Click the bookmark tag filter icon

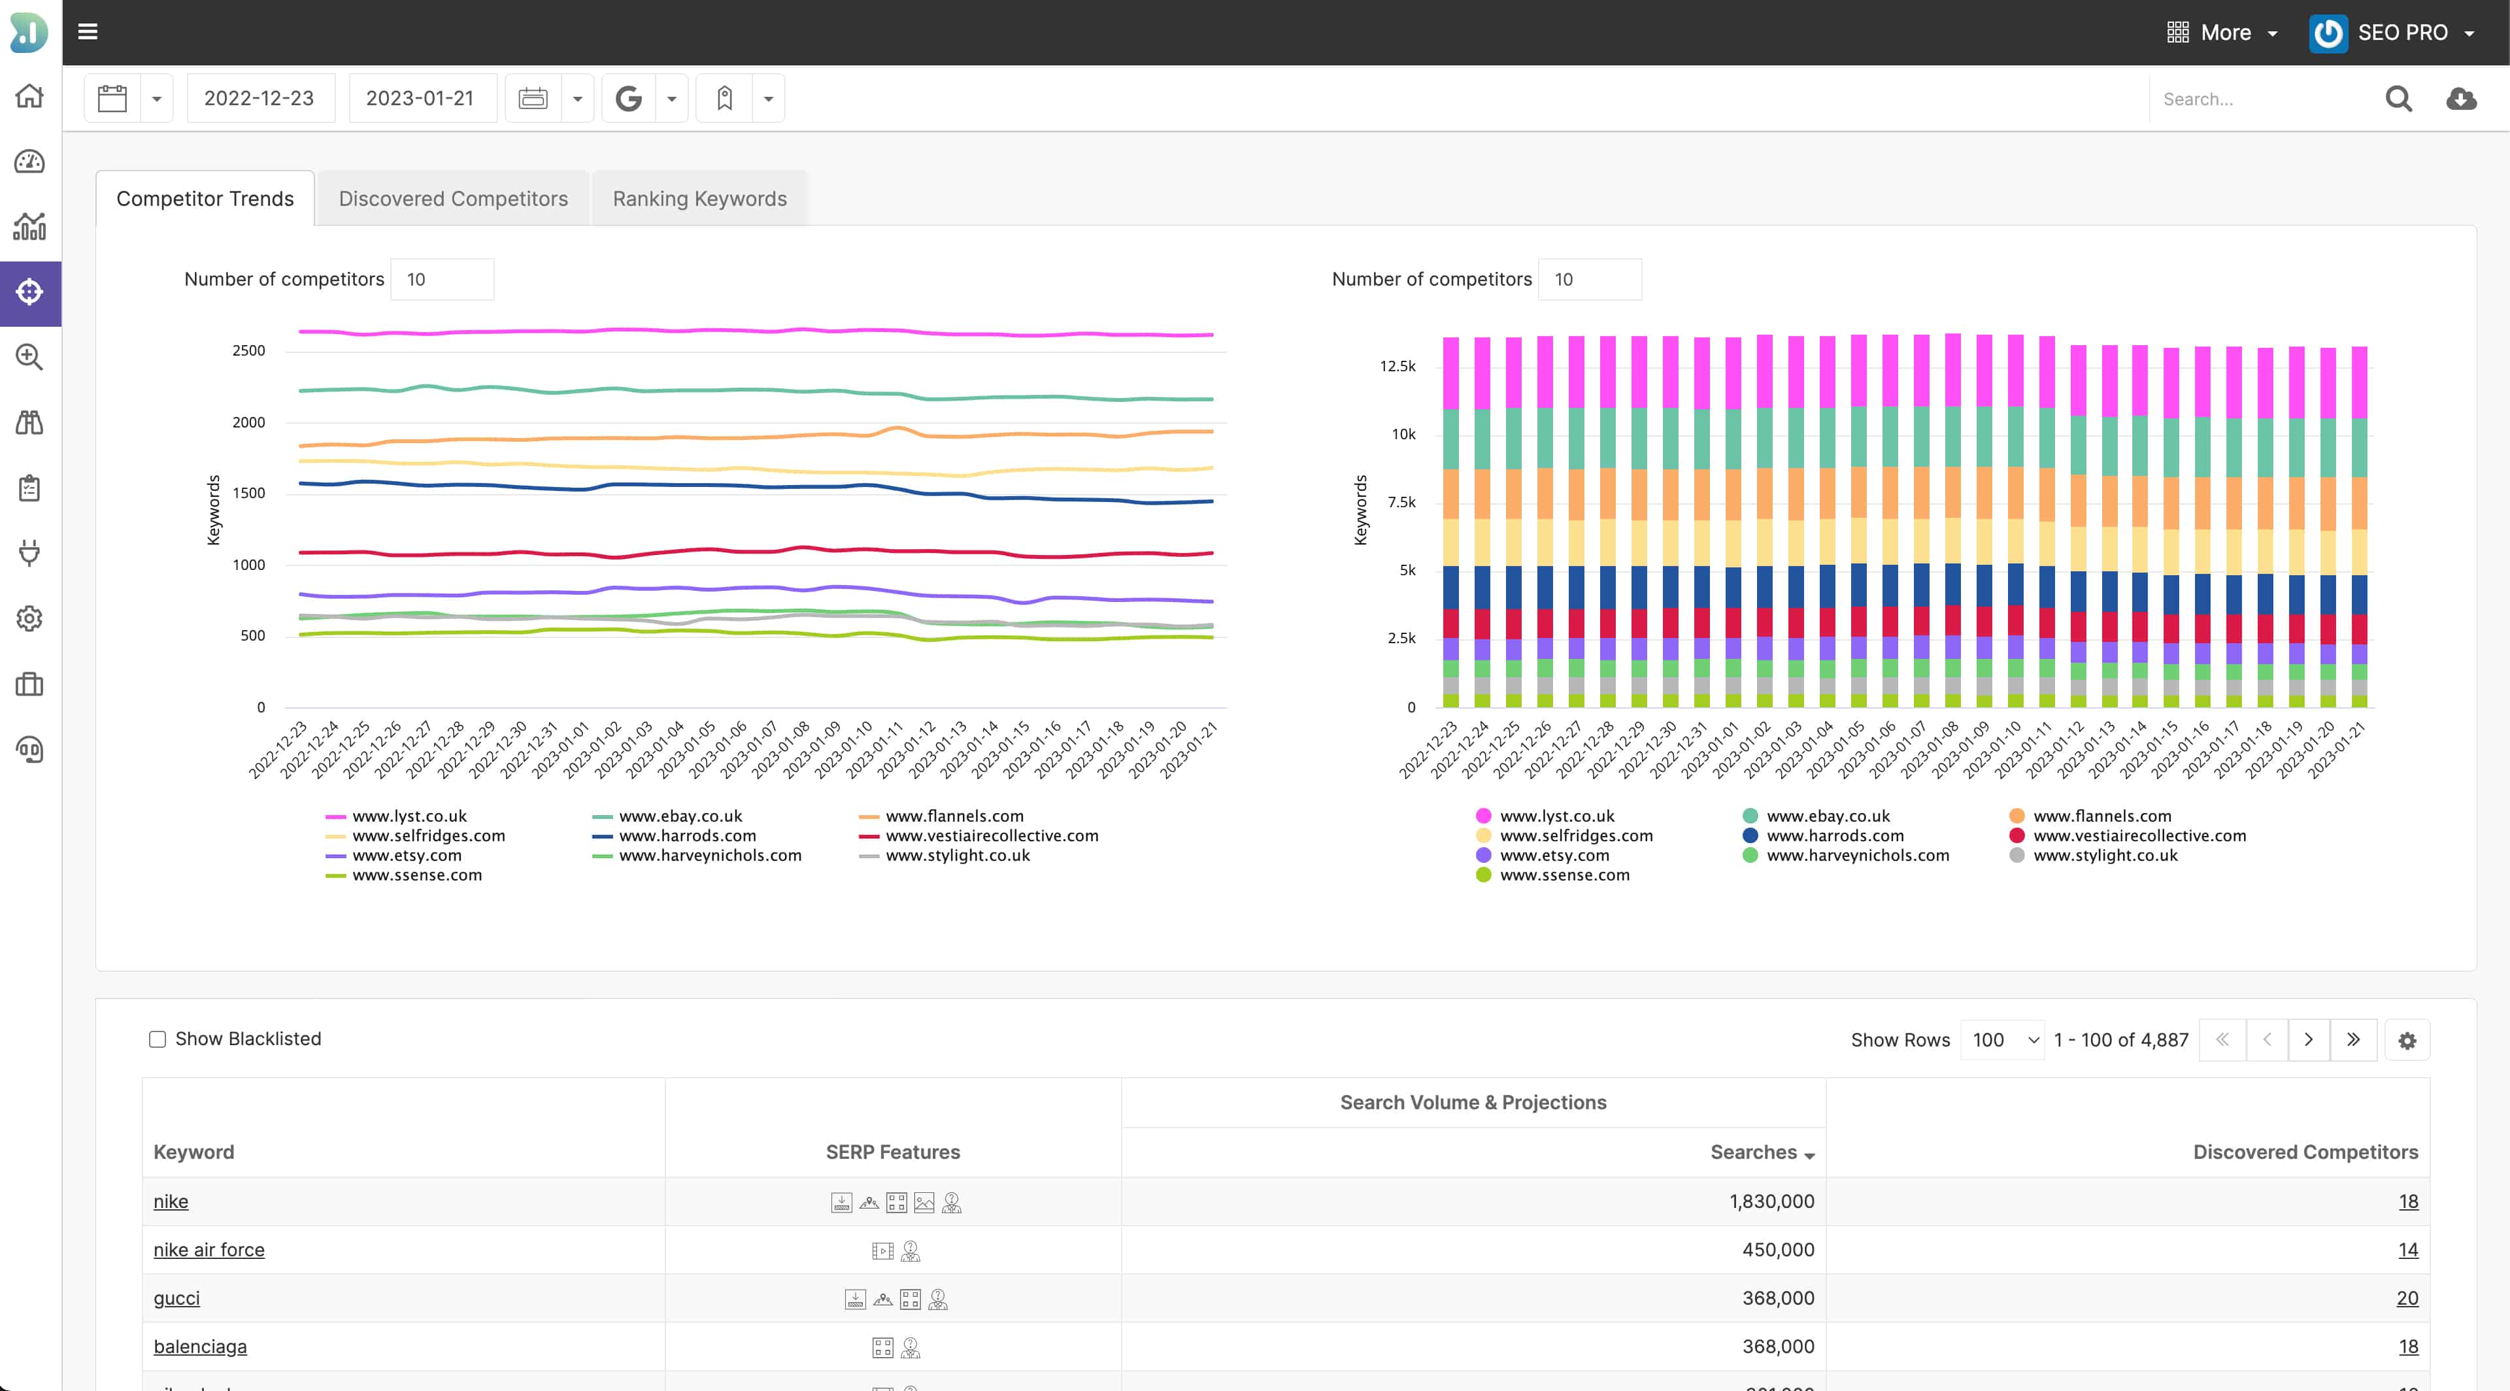point(724,99)
